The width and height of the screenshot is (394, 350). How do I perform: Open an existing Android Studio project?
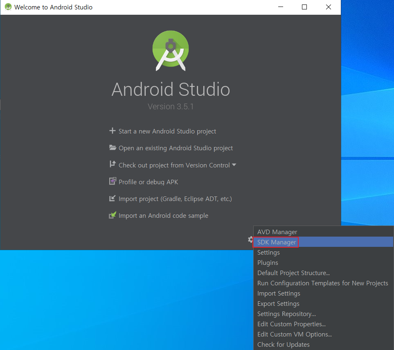(176, 148)
